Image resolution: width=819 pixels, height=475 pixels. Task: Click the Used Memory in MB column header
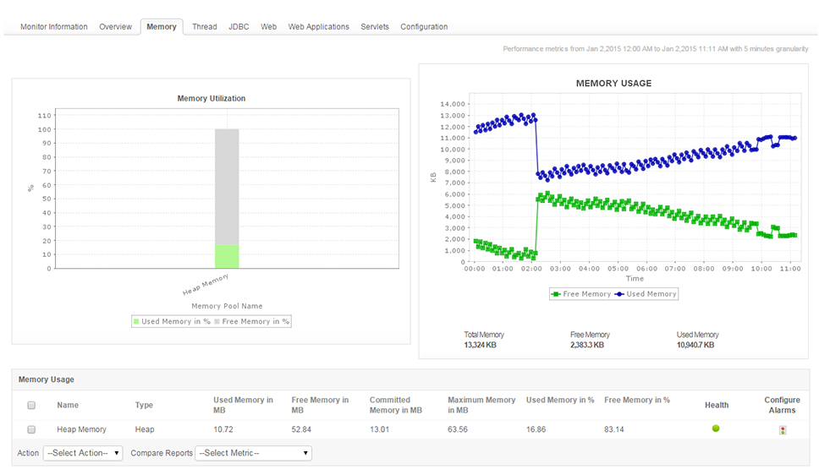pyautogui.click(x=243, y=405)
